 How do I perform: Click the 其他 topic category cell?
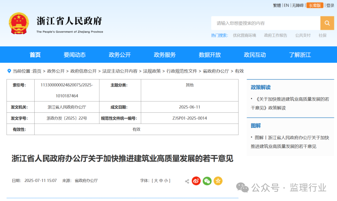pos(190,85)
